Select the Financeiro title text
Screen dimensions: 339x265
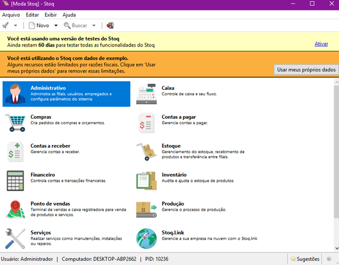tap(43, 175)
